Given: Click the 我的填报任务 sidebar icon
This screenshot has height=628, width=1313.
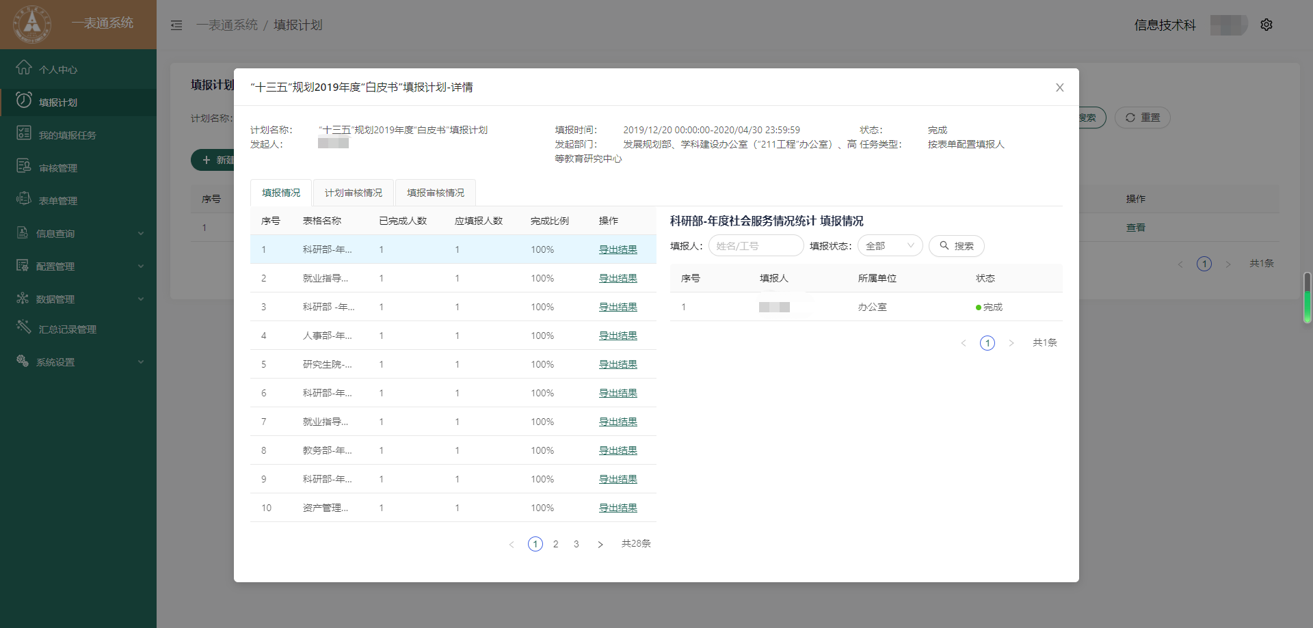Looking at the screenshot, I should (24, 133).
